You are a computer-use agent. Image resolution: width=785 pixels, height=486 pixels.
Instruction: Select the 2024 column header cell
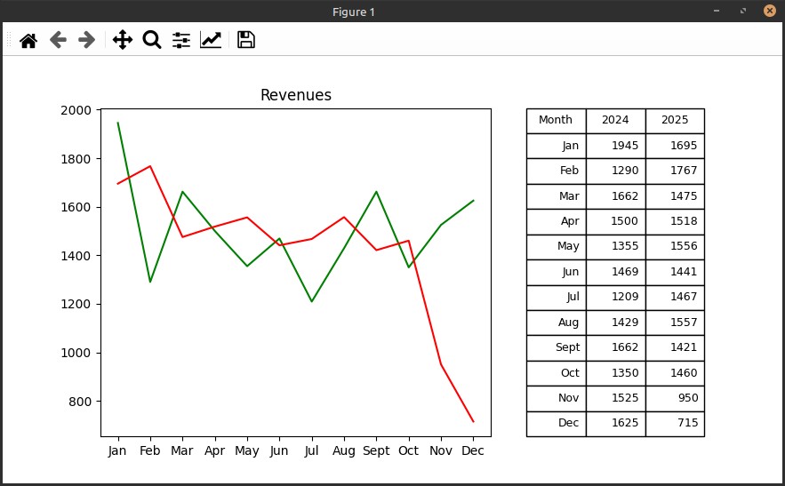(x=615, y=121)
